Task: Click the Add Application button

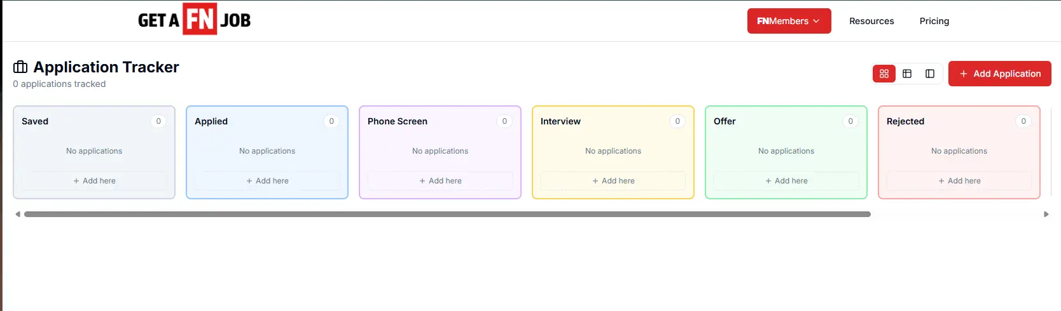Action: coord(999,74)
